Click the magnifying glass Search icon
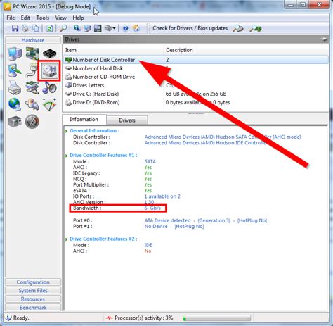The width and height of the screenshot is (333, 326). click(63, 28)
